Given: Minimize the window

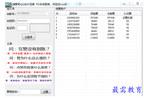Looking at the screenshot, I should pyautogui.click(x=124, y=4).
